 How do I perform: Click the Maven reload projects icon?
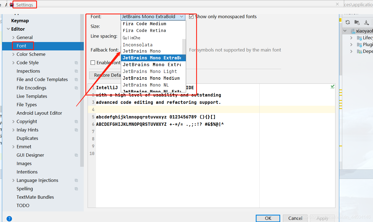coord(347,22)
